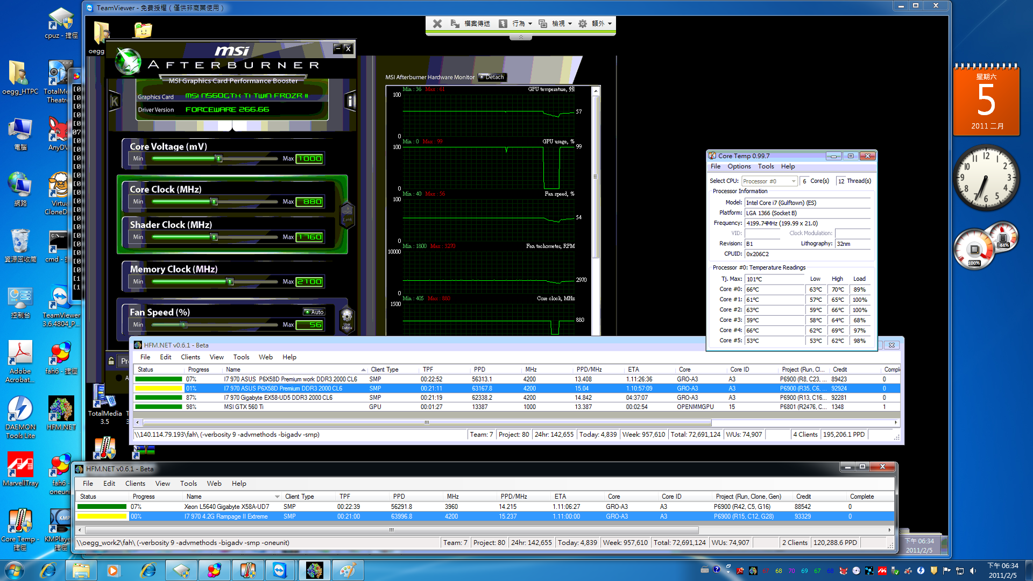Open the TeamViewer actions lightning menu
Screen dimensions: 1033x581
pyautogui.click(x=515, y=24)
